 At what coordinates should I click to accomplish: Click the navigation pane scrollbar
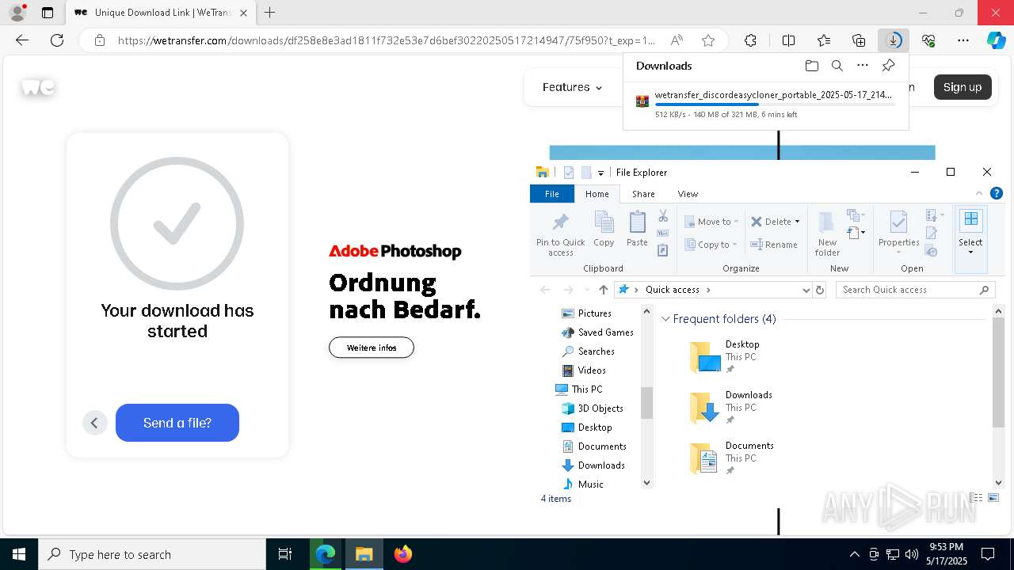point(646,403)
